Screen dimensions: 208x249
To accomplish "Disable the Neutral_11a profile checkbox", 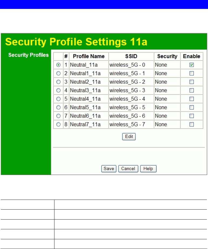I will [x=192, y=65].
